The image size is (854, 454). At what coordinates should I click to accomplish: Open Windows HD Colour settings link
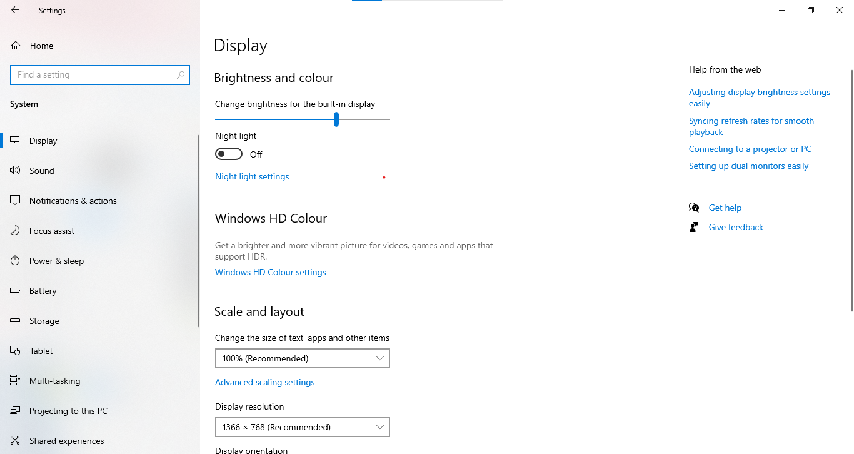point(271,272)
